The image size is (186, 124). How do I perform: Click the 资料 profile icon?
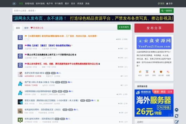pyautogui.click(x=154, y=73)
